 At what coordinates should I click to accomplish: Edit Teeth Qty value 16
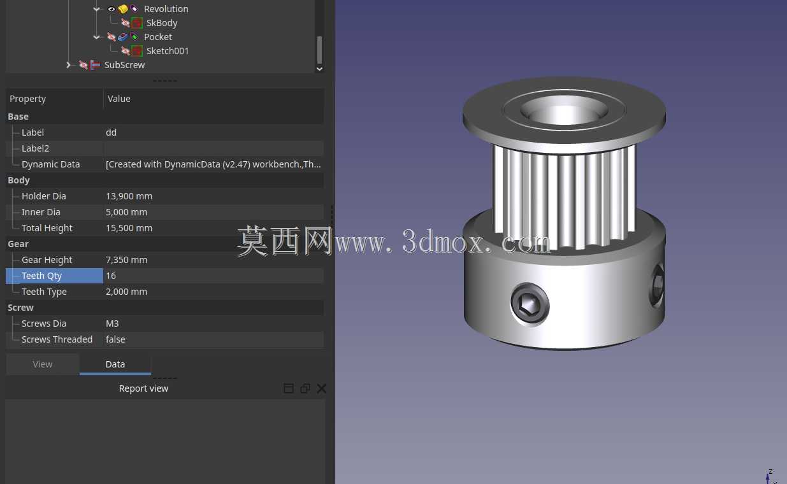pyautogui.click(x=213, y=276)
